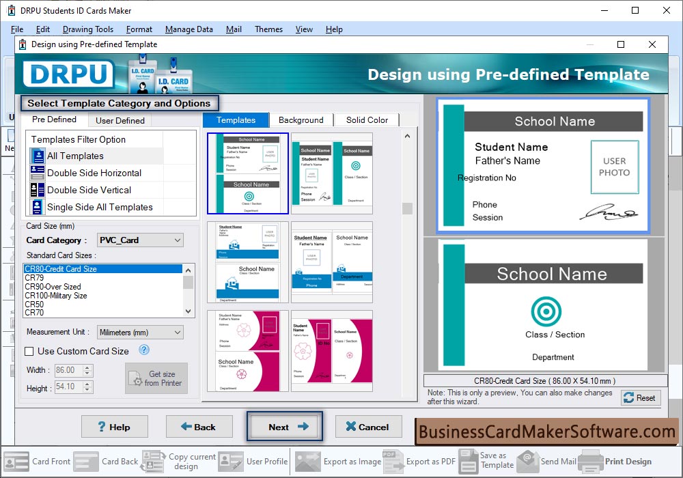Select CR79 card size entry
This screenshot has height=478, width=683.
[x=103, y=277]
